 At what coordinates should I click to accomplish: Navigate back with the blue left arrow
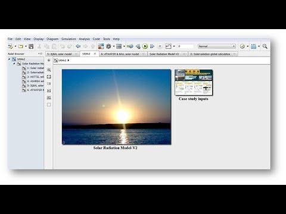point(78,46)
